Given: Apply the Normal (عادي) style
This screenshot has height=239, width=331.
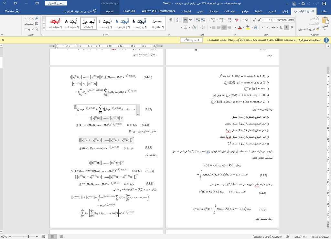Looking at the screenshot, I should pos(89,23).
